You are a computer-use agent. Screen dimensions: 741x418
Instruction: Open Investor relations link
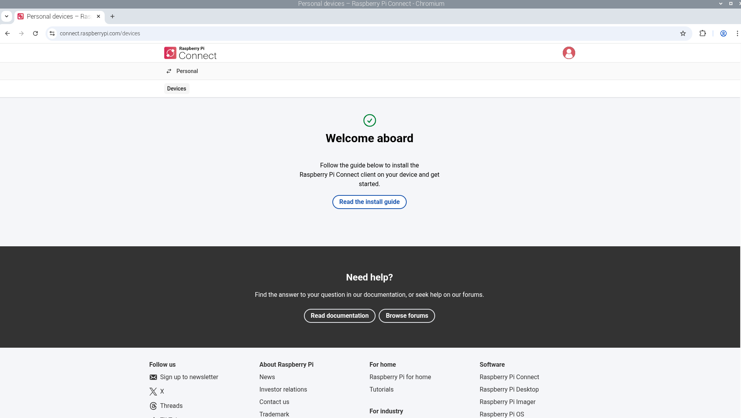(x=283, y=390)
